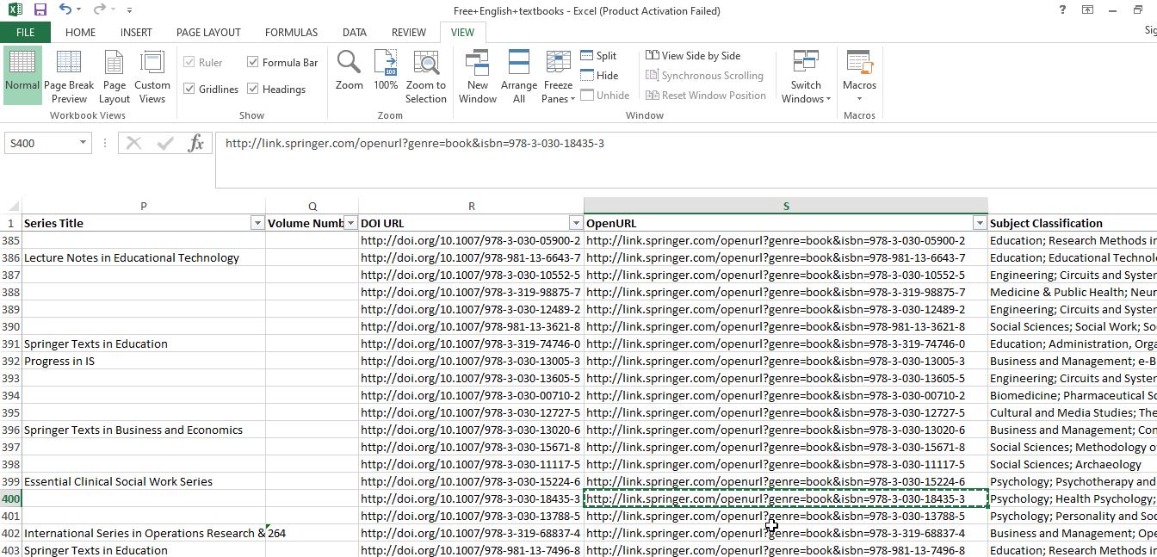Viewport: 1157px width, 557px height.
Task: Click Zoom to Selection
Action: (x=426, y=77)
